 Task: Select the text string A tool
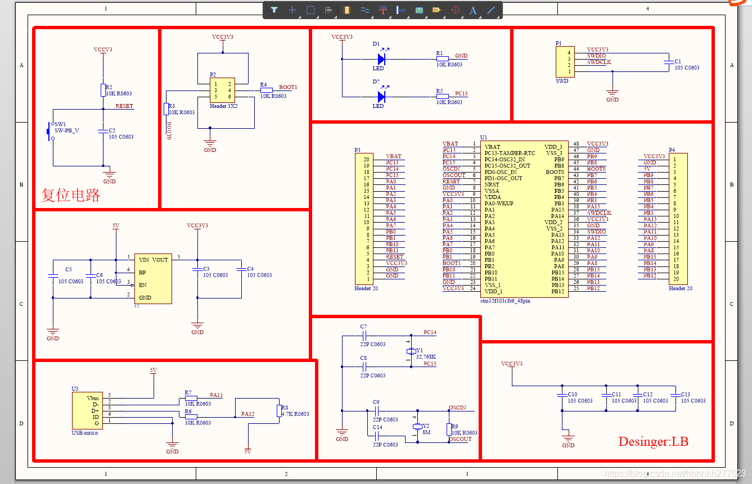pyautogui.click(x=473, y=10)
